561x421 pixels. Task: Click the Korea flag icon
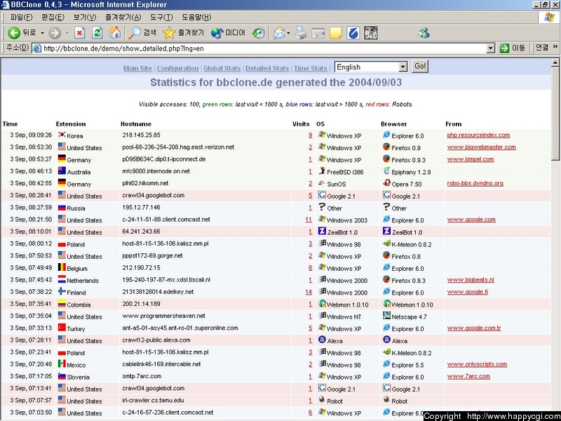click(x=62, y=135)
